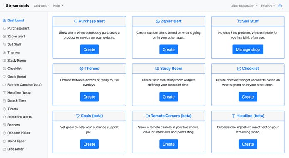Open Study Room from the sidebar
Screen dimensions: 289x158
pyautogui.click(x=17, y=60)
